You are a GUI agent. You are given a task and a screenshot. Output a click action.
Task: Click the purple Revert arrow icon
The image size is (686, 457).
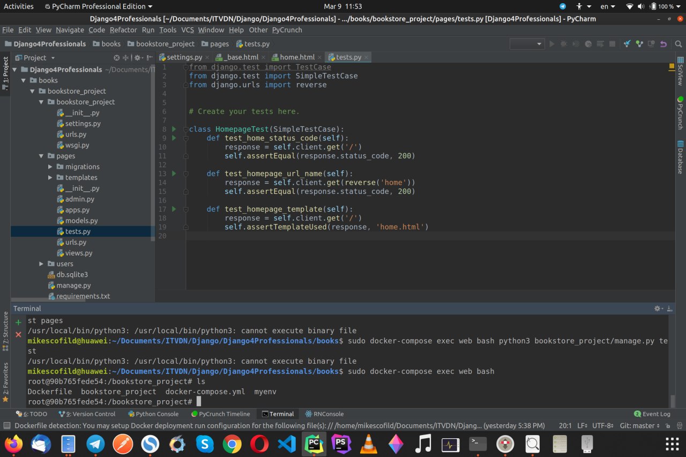pos(663,44)
